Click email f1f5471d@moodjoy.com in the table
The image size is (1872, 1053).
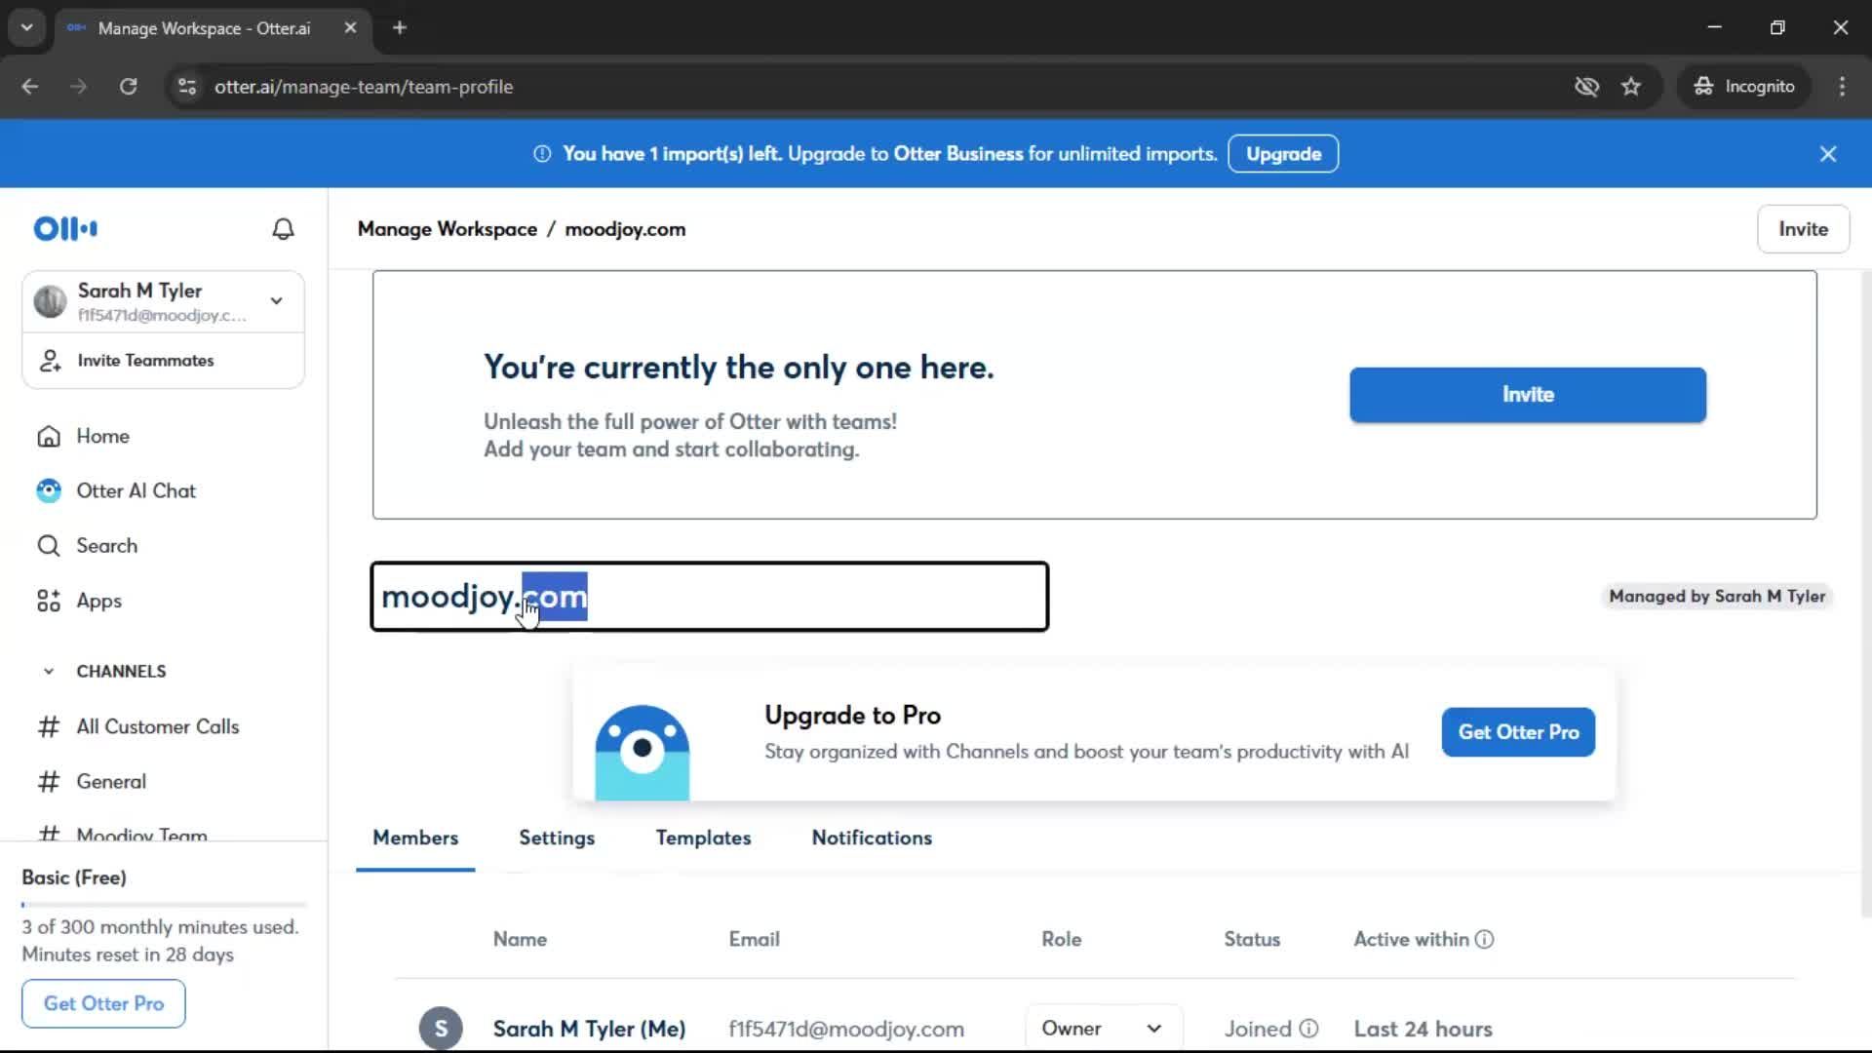click(x=846, y=1030)
